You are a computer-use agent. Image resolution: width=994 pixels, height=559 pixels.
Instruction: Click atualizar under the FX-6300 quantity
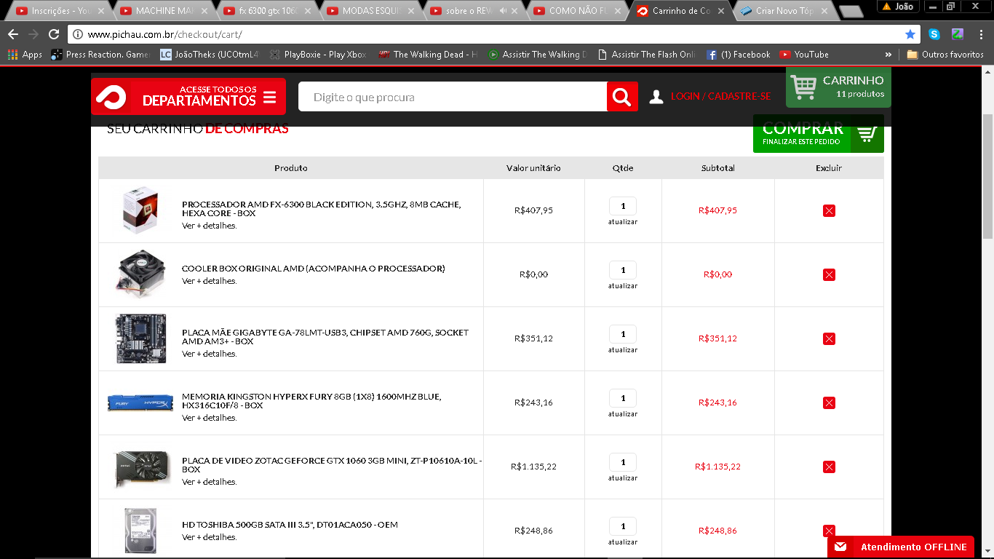[x=623, y=222]
